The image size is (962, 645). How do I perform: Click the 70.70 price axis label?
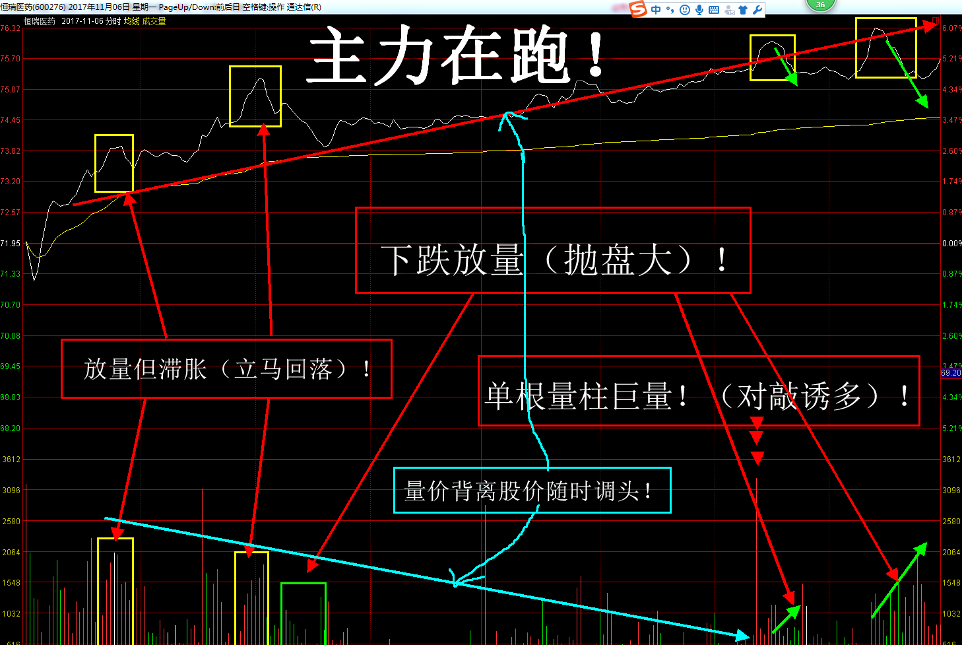point(10,305)
